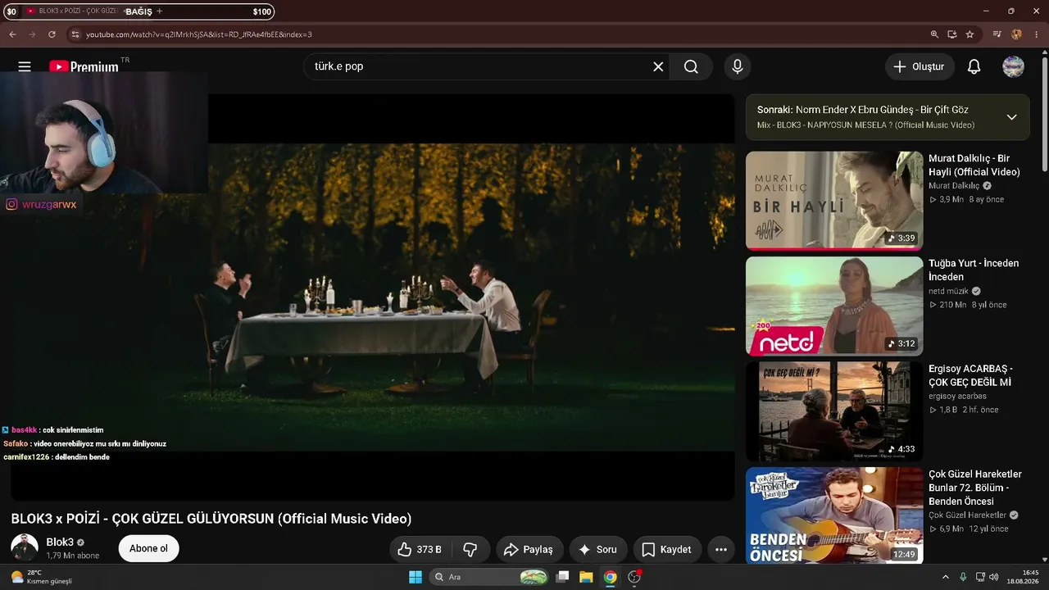
Task: Open a new browser tab with plus
Action: tap(159, 11)
